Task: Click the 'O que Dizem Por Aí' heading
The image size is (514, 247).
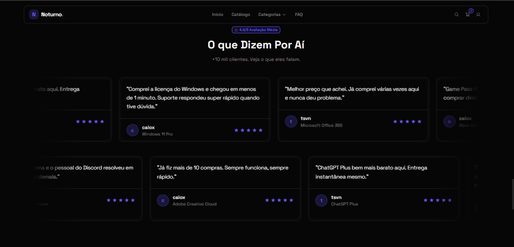Action: click(256, 45)
